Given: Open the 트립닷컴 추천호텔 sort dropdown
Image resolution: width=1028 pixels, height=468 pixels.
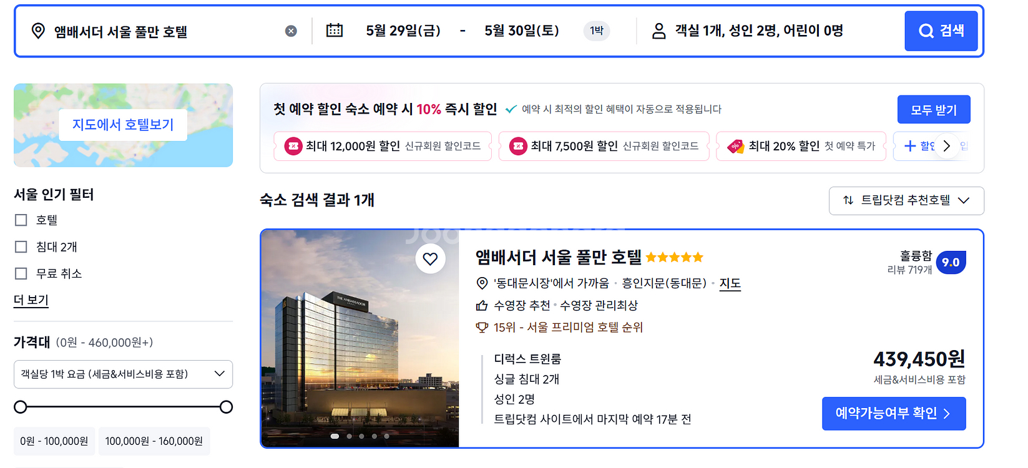Looking at the screenshot, I should point(906,200).
